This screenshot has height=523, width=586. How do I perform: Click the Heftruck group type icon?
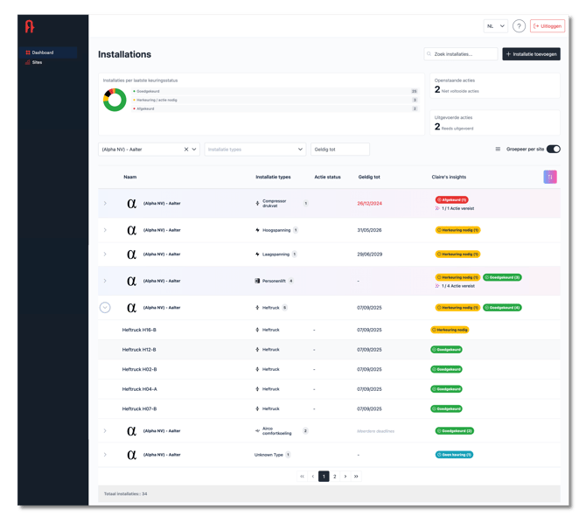[x=257, y=308]
